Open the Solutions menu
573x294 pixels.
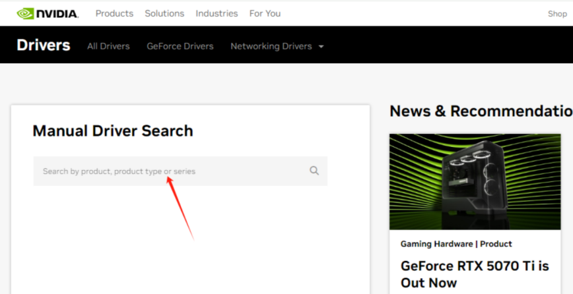[x=164, y=13]
